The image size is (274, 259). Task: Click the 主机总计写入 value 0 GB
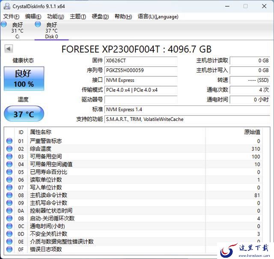pyautogui.click(x=250, y=70)
